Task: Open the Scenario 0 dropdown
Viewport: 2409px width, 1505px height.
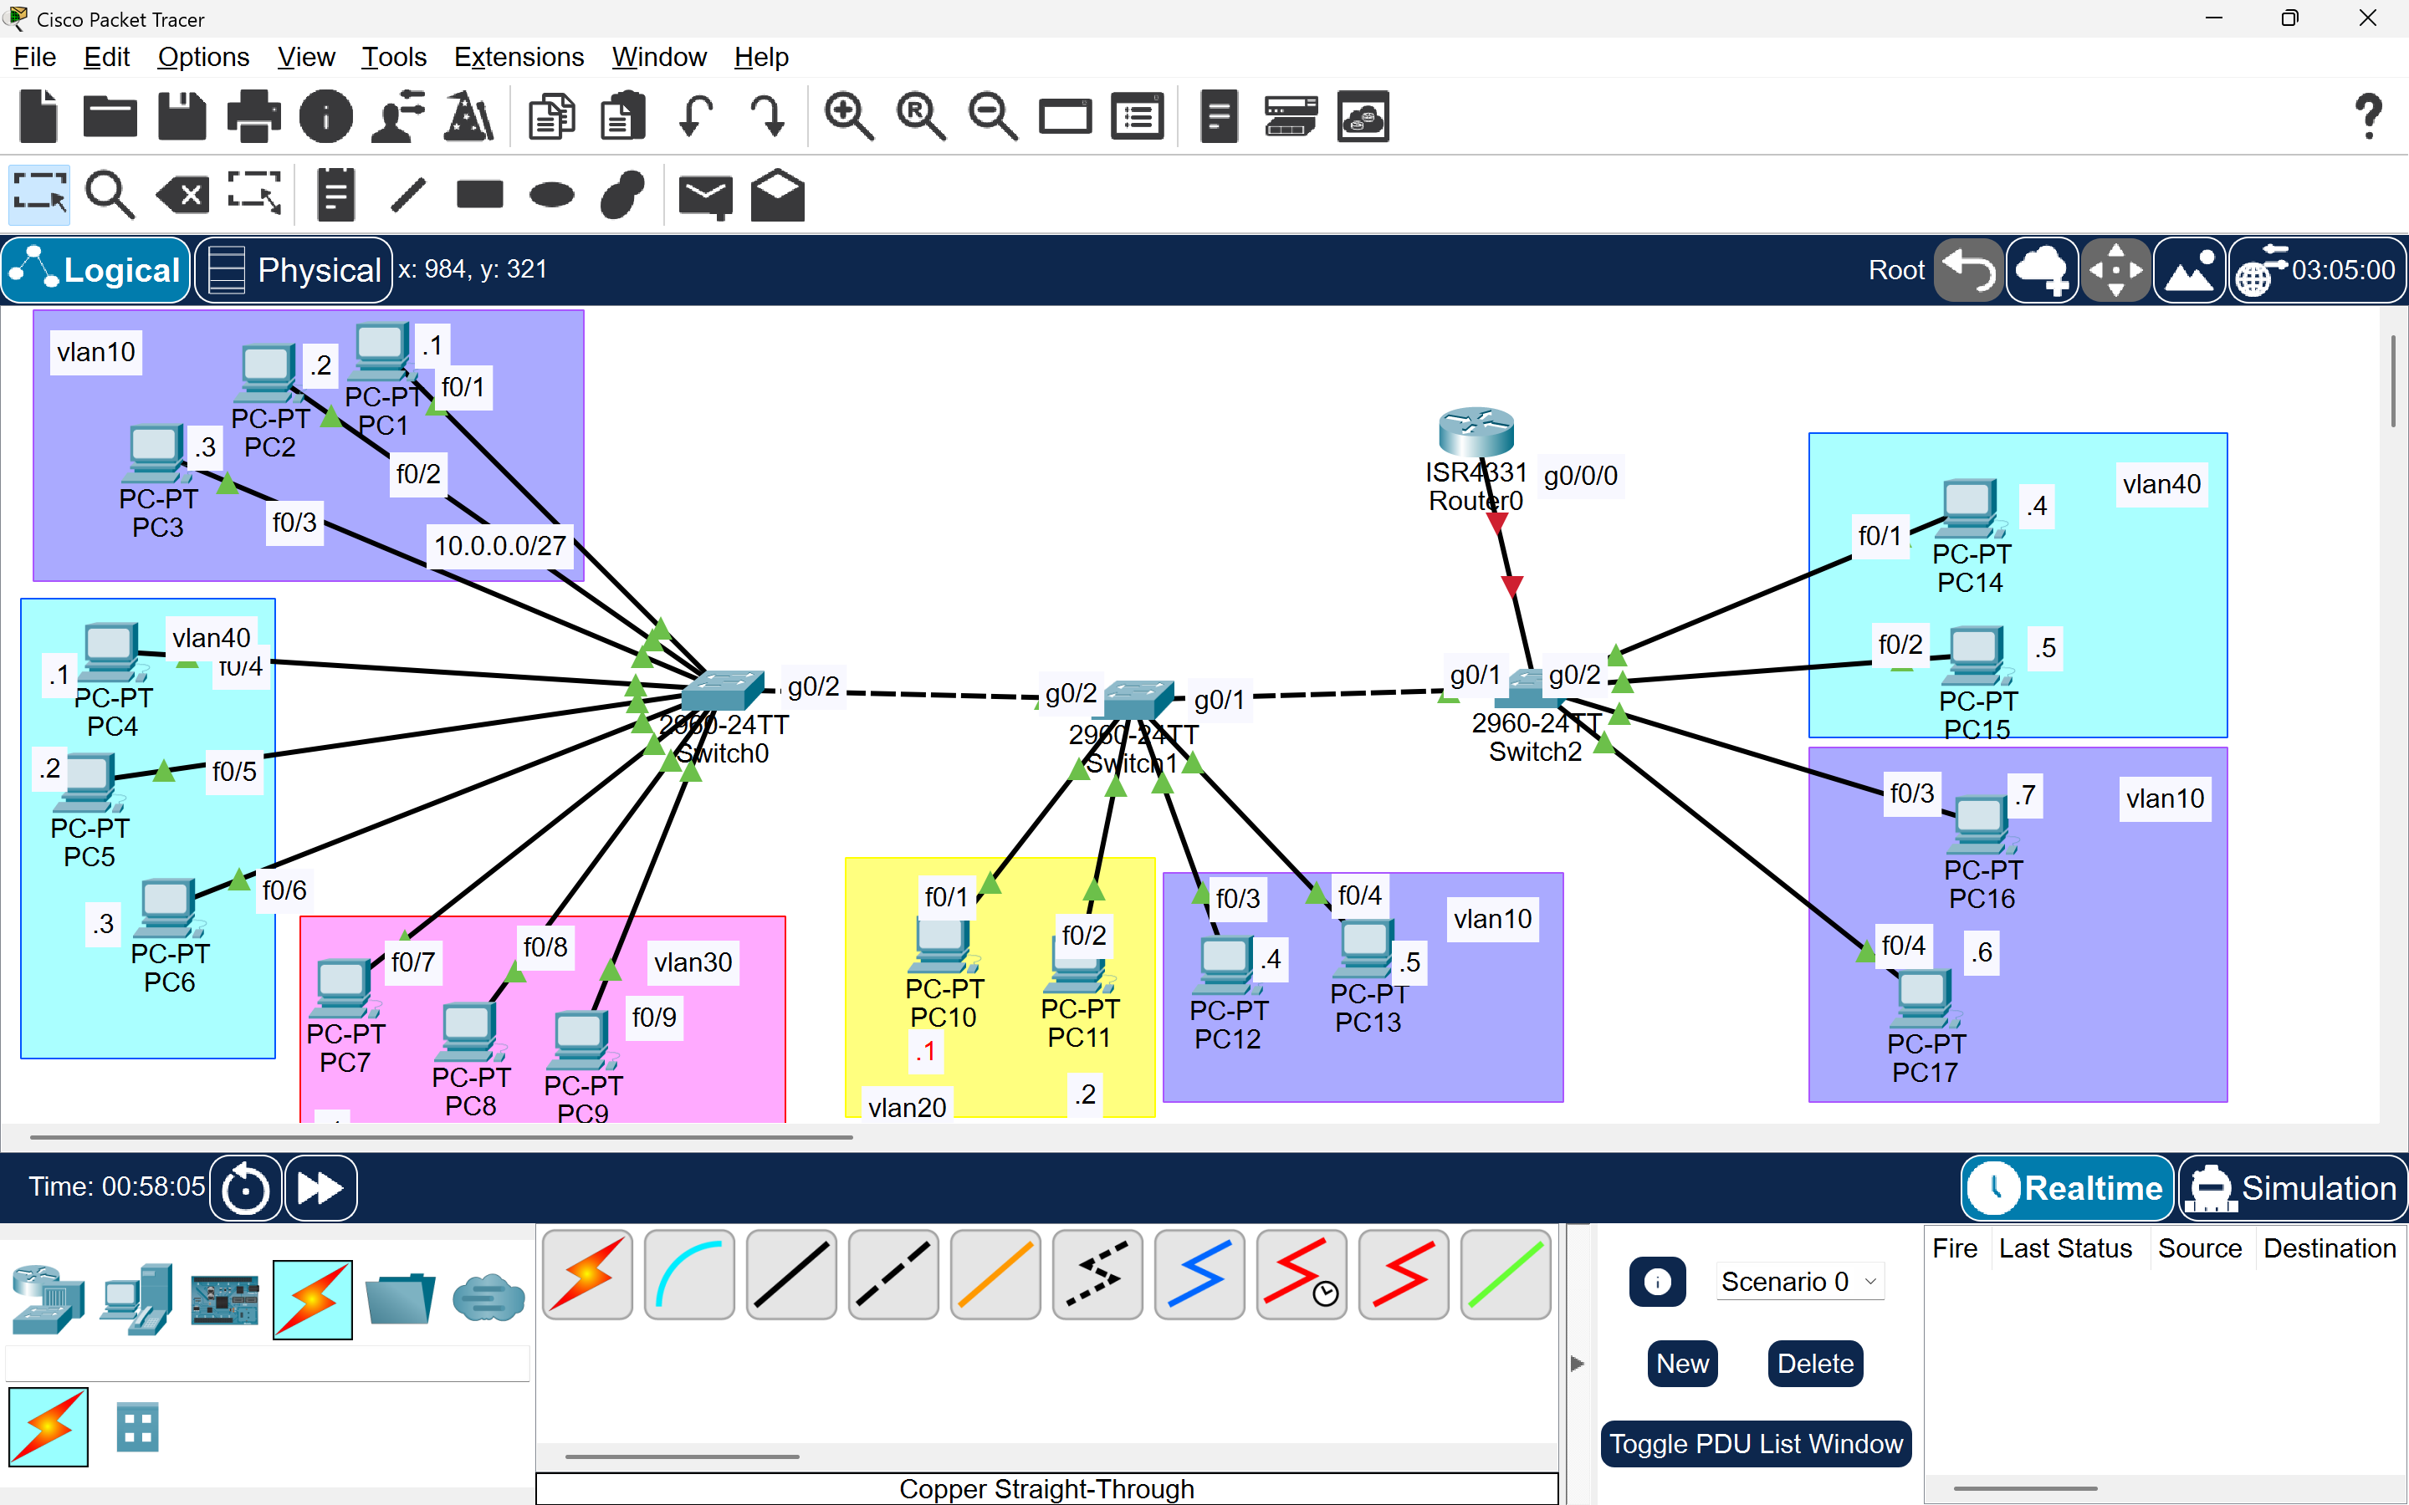Action: click(x=1798, y=1281)
